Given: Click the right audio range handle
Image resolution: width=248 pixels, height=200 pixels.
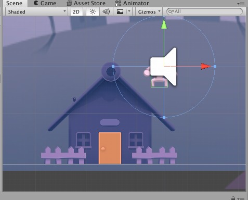Looking at the screenshot, I should [215, 66].
